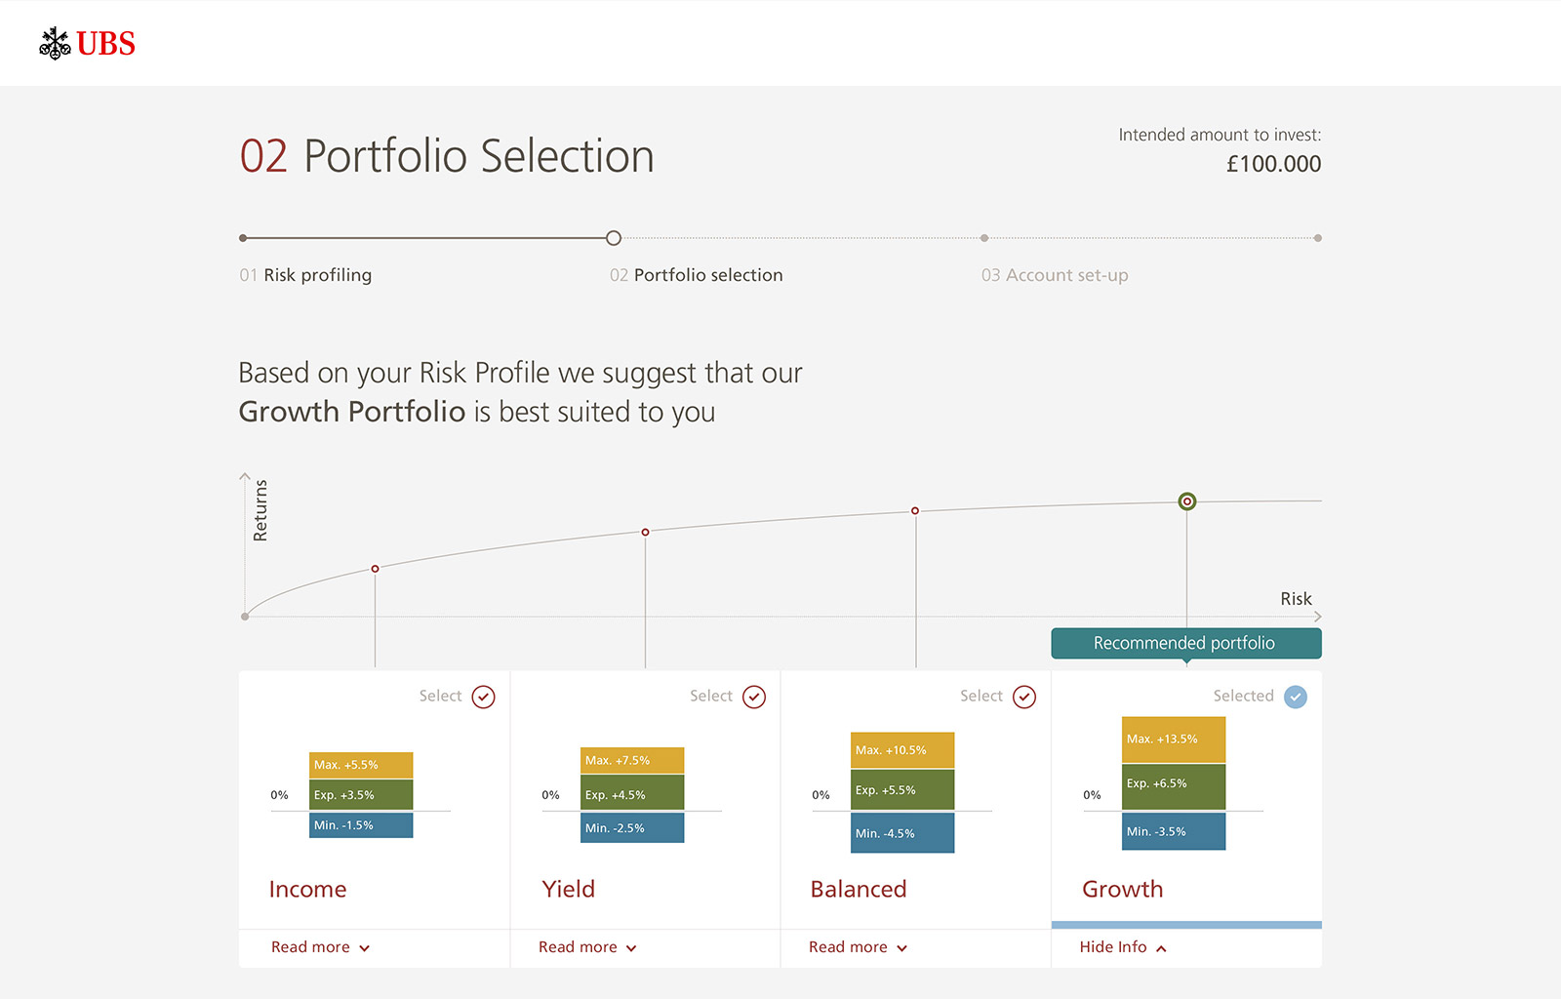Click the Yield point on risk curve

click(x=645, y=532)
